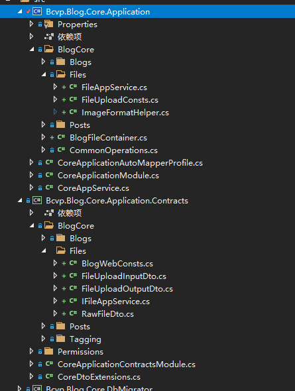The image size is (295, 391).
Task: Click the C# icon beside CoreApplicationModule.cs
Action: point(49,175)
